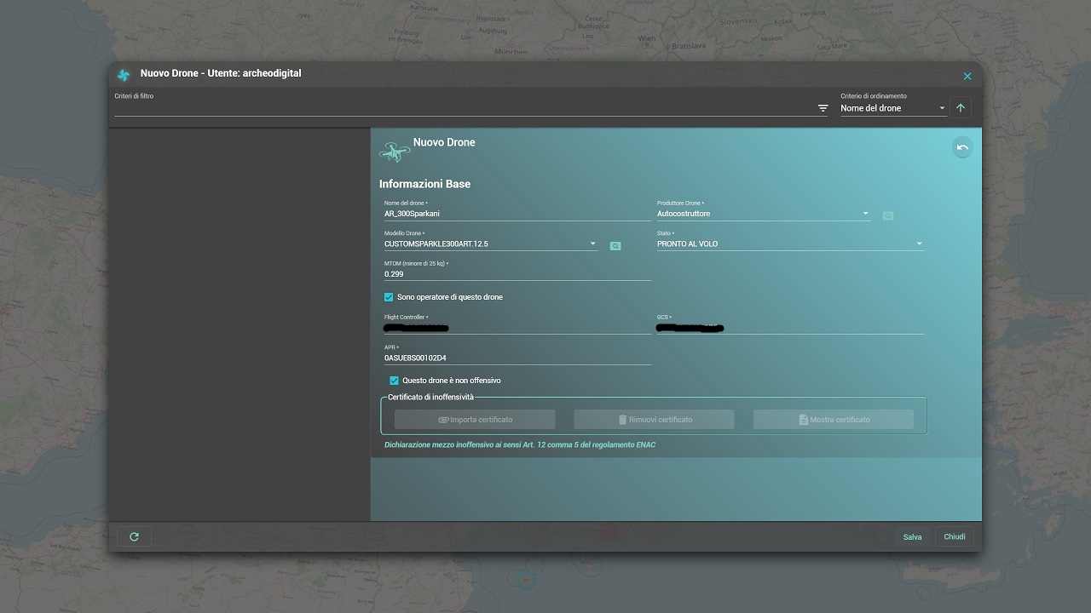Click Mostra certificato button
This screenshot has height=613, width=1091.
[834, 420]
